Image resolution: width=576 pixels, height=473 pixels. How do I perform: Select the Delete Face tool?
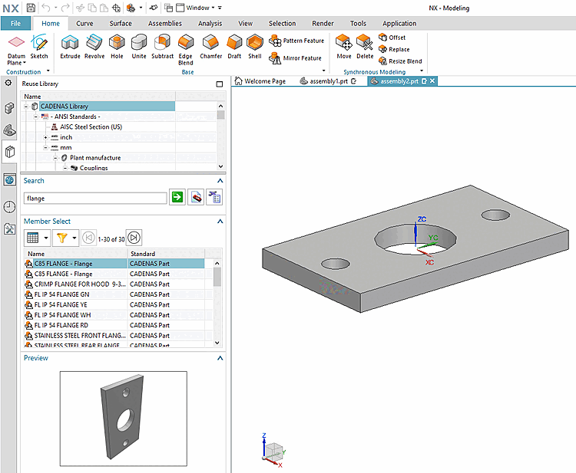click(x=365, y=47)
